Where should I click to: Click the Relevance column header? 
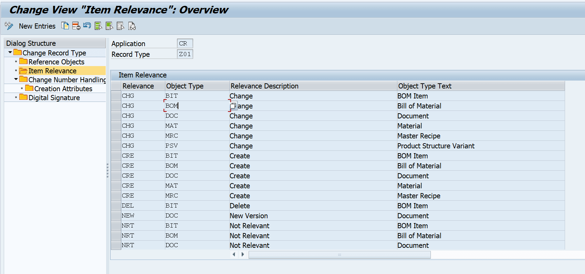pos(143,86)
